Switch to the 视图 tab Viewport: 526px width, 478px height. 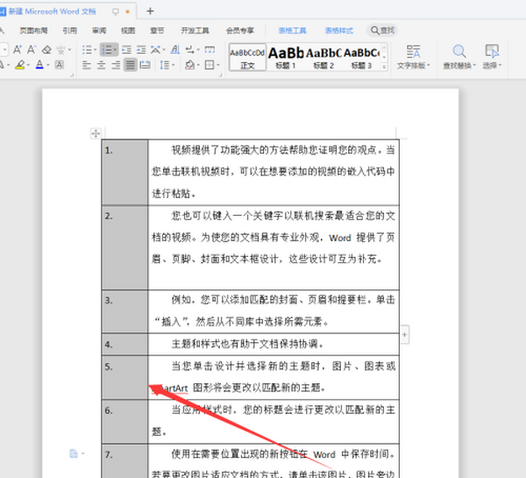128,31
